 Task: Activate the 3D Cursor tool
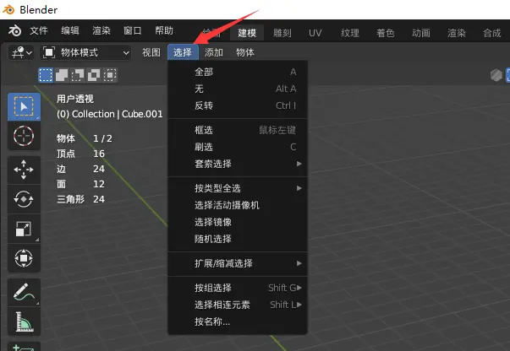pyautogui.click(x=24, y=136)
